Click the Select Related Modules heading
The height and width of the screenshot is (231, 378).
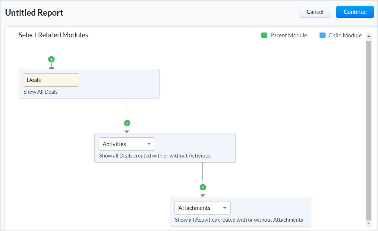point(53,35)
